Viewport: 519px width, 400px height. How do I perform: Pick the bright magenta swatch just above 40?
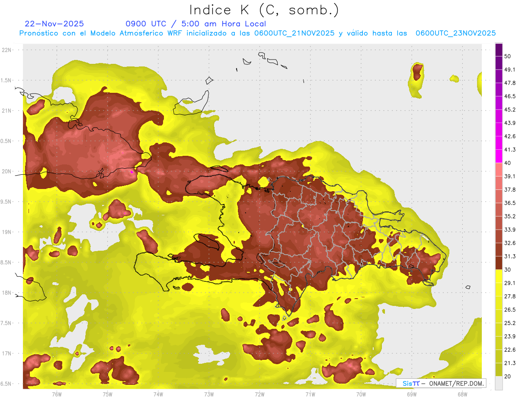499,155
